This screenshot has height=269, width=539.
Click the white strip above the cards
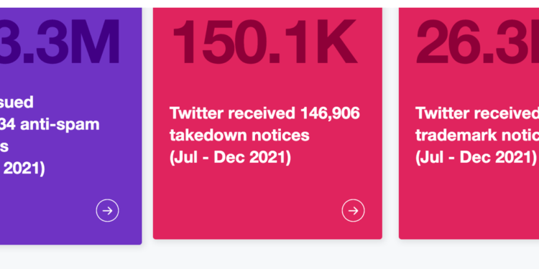point(269,4)
